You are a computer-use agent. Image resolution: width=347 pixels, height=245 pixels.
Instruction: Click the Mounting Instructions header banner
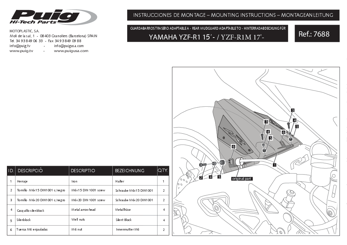pyautogui.click(x=233, y=15)
